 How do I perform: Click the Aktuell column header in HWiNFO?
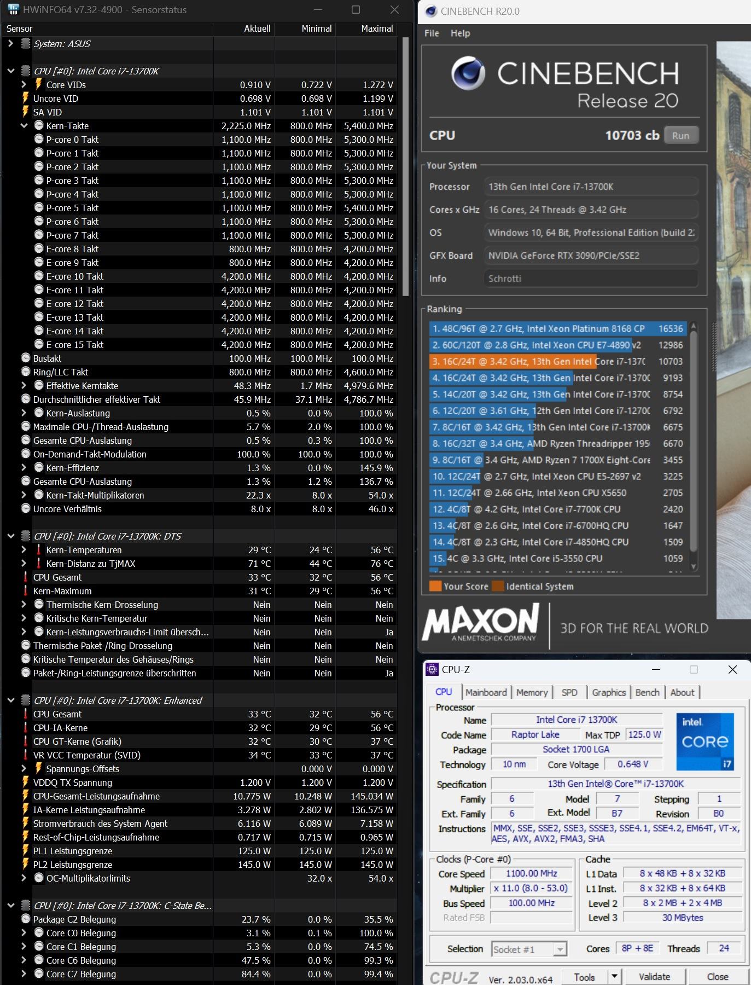[244, 28]
